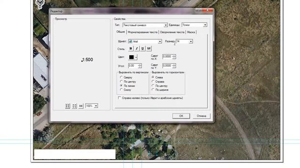The height and width of the screenshot is (168, 300).
Task: Click the 1:1 preview scale button
Action: [x=81, y=106]
